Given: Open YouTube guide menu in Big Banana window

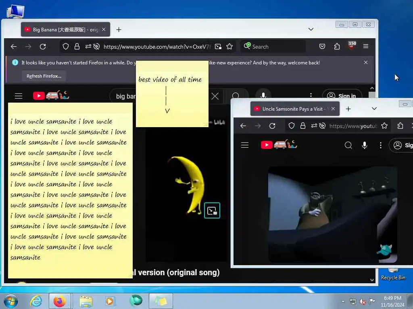Looking at the screenshot, I should (19, 96).
